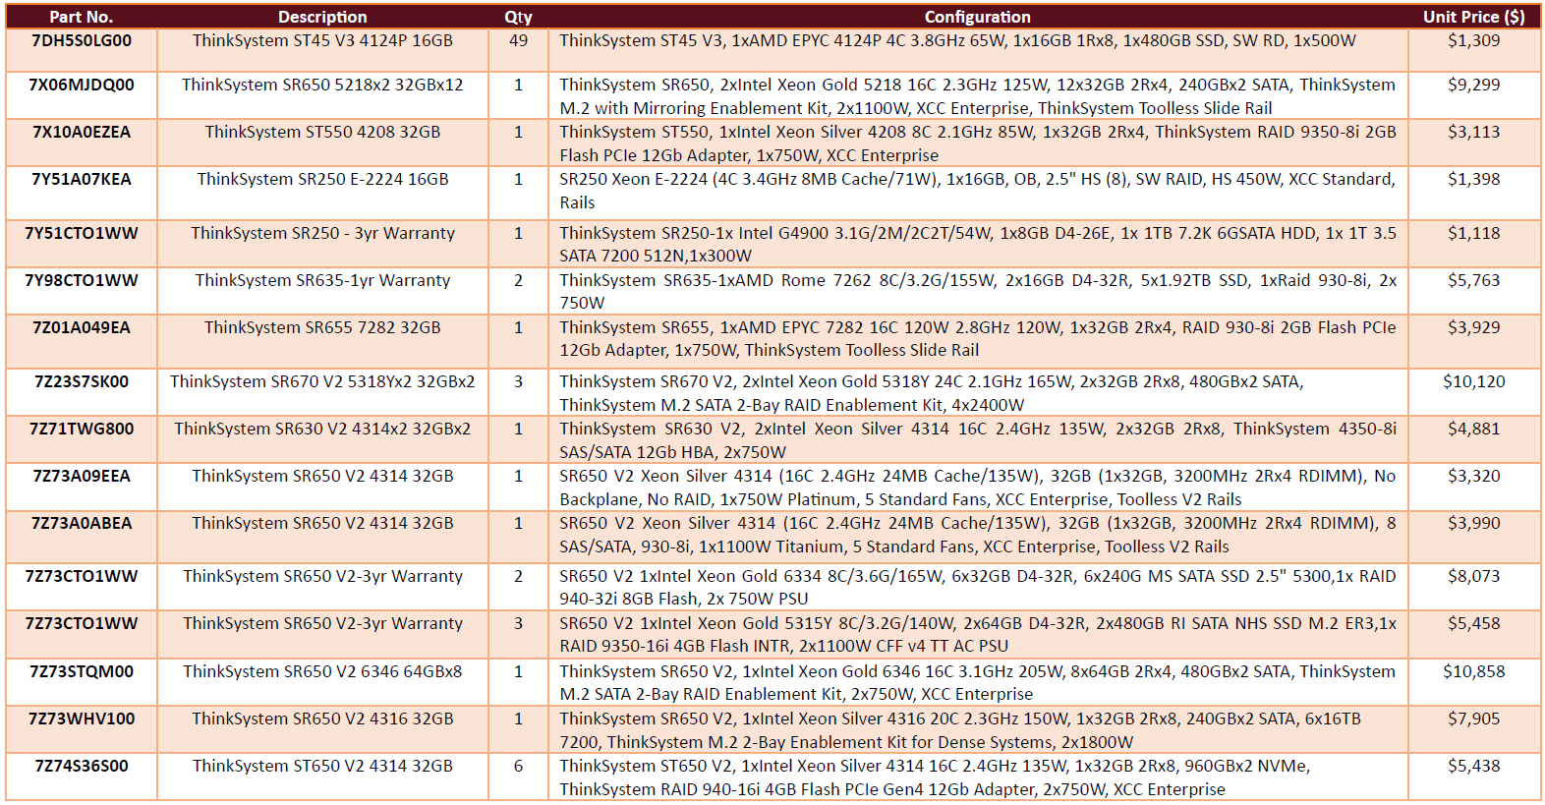This screenshot has height=805, width=1545.
Task: Click the unit price $5,458
Action: (x=1474, y=623)
